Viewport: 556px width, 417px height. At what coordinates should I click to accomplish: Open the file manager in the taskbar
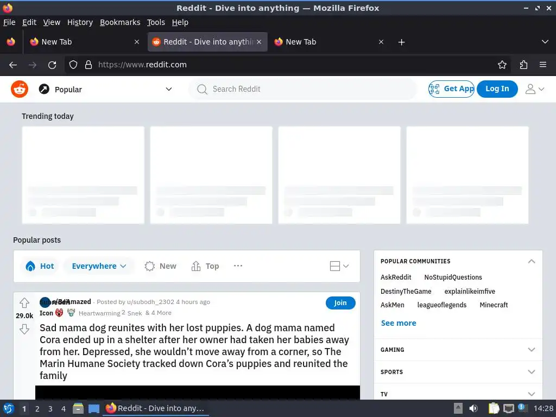click(x=78, y=408)
